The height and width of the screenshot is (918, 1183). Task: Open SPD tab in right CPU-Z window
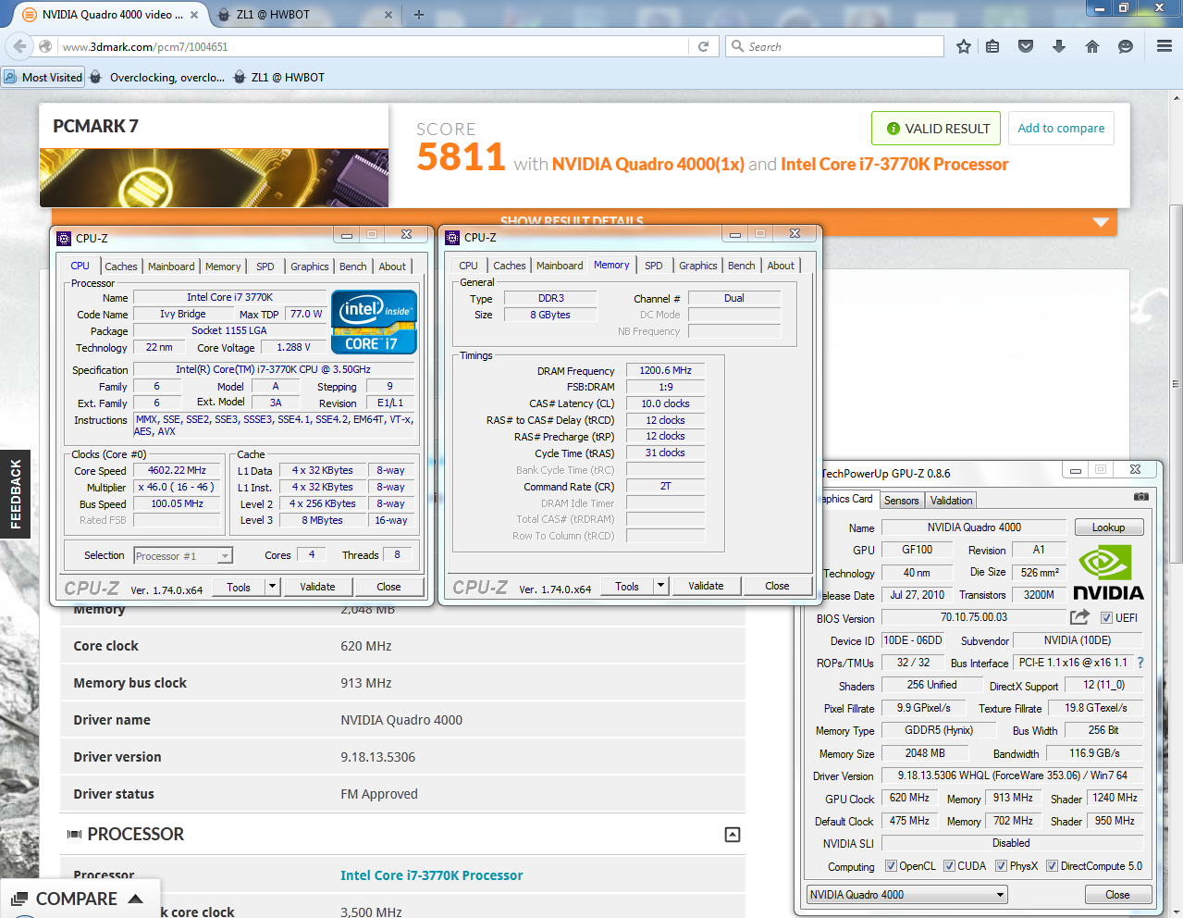tap(654, 266)
